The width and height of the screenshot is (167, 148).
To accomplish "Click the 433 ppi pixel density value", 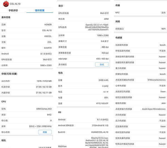I will (x=105, y=53).
